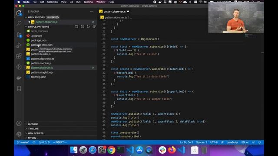The width and height of the screenshot is (278, 156).
Task: Click Ln 24, Col 1 cursor position
Action: click(x=186, y=142)
